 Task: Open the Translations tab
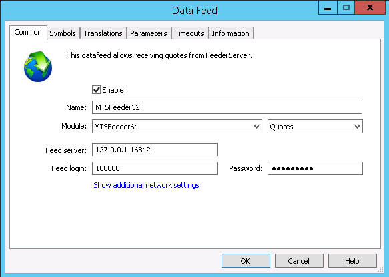(x=103, y=33)
